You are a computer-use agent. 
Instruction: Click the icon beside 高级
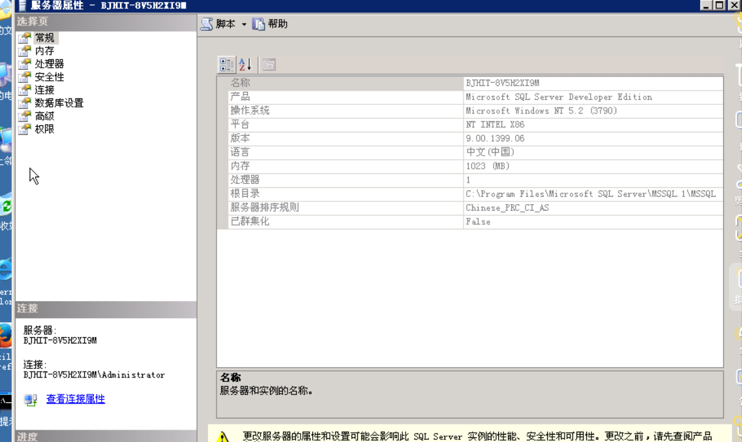[x=25, y=116]
